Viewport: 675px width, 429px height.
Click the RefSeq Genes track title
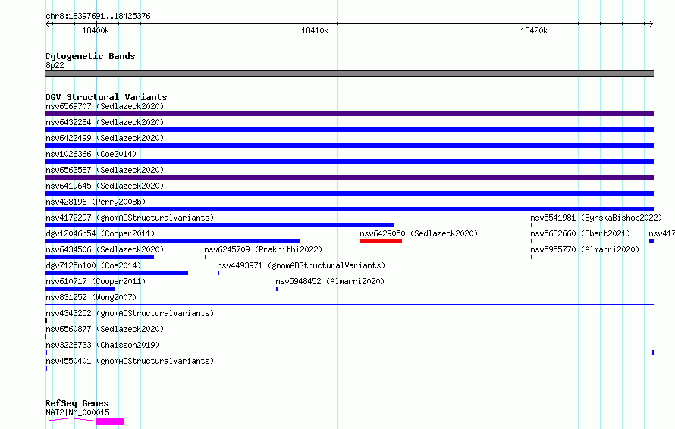pos(77,403)
